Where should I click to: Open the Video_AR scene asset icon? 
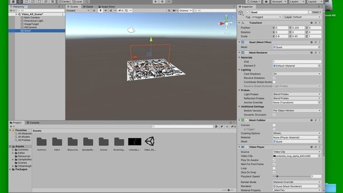(150, 142)
